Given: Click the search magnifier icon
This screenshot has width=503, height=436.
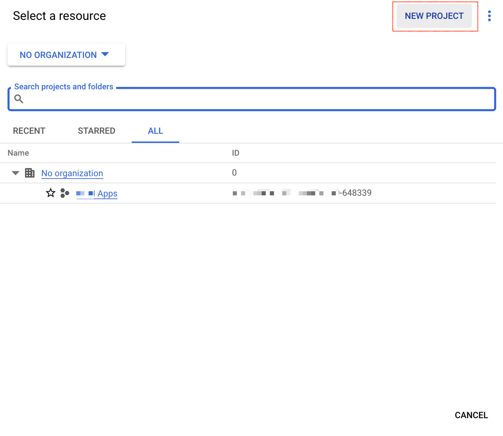Looking at the screenshot, I should [19, 99].
